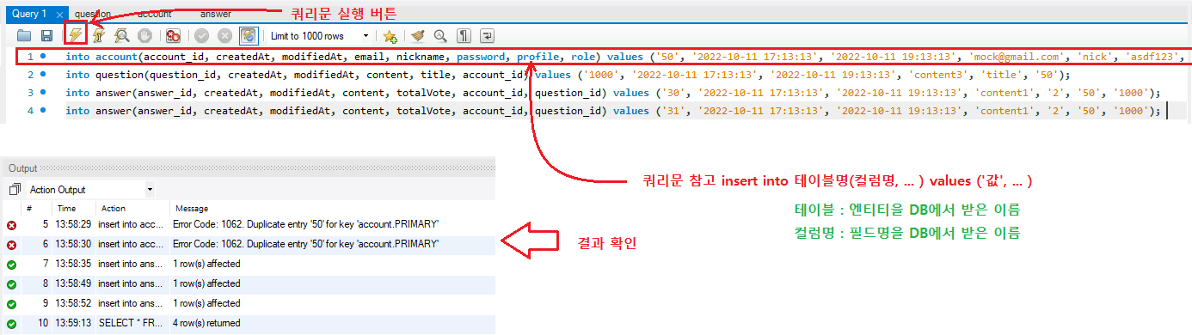
Task: Execute the query with the lightning bolt button
Action: 76,36
